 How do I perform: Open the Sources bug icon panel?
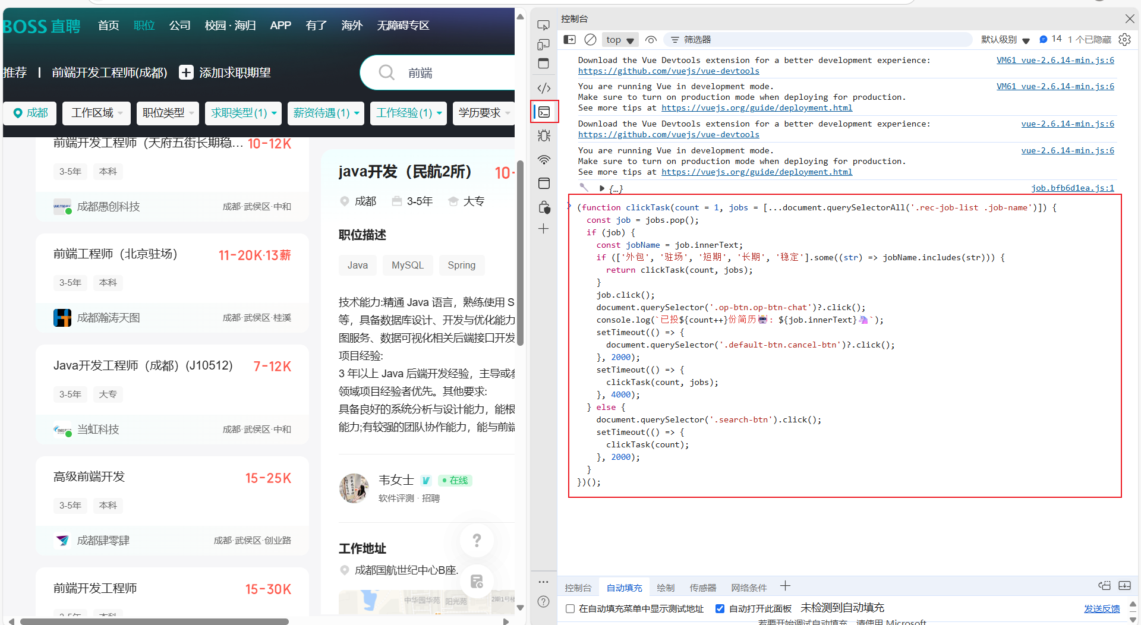pos(543,135)
